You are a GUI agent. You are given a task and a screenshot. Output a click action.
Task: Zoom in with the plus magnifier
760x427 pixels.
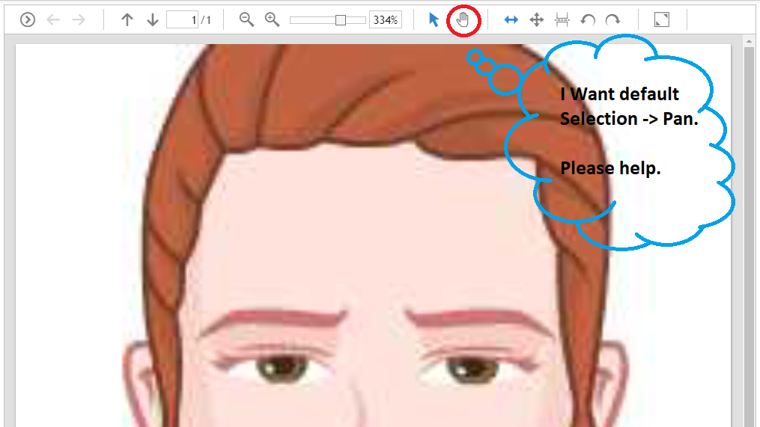[273, 20]
